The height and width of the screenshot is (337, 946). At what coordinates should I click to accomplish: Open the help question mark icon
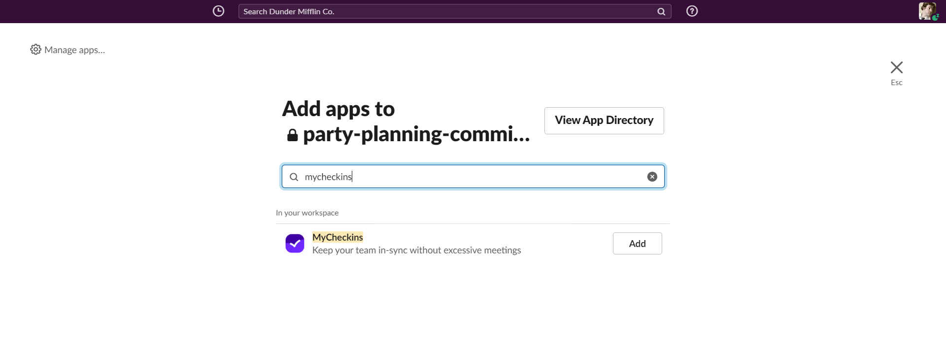[x=692, y=11]
